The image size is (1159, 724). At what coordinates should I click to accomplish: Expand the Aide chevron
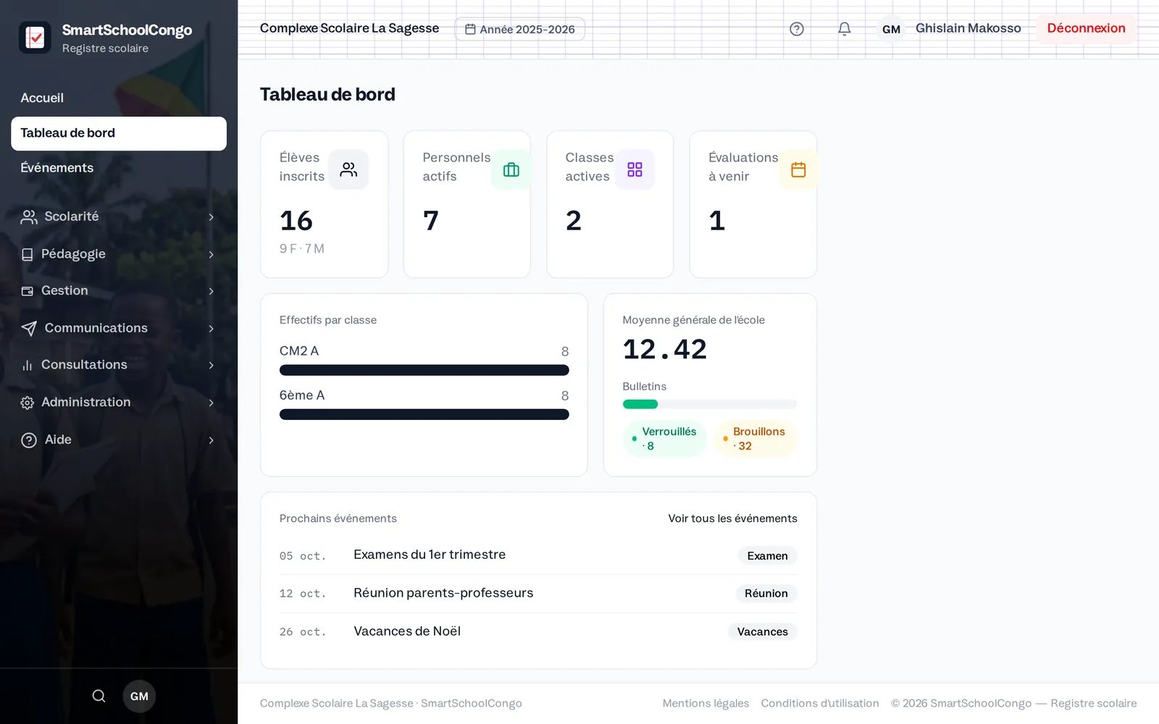(x=211, y=440)
